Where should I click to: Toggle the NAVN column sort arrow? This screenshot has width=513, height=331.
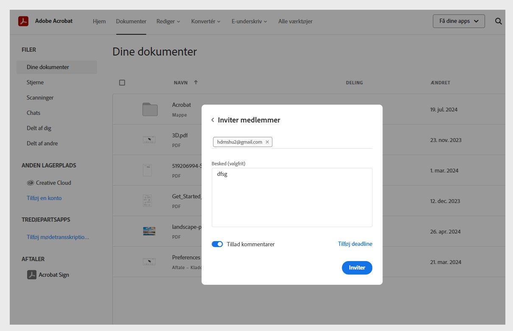click(x=196, y=83)
